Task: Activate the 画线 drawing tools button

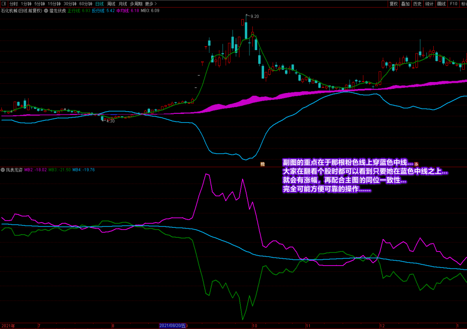Action: [x=441, y=4]
